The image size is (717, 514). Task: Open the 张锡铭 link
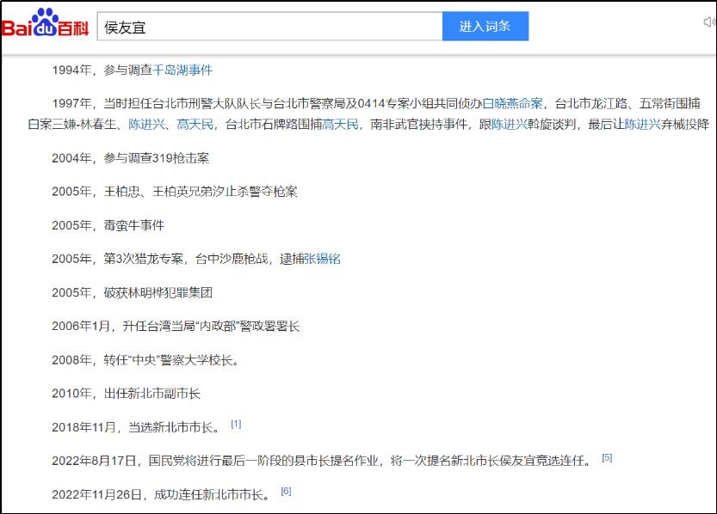click(x=322, y=259)
